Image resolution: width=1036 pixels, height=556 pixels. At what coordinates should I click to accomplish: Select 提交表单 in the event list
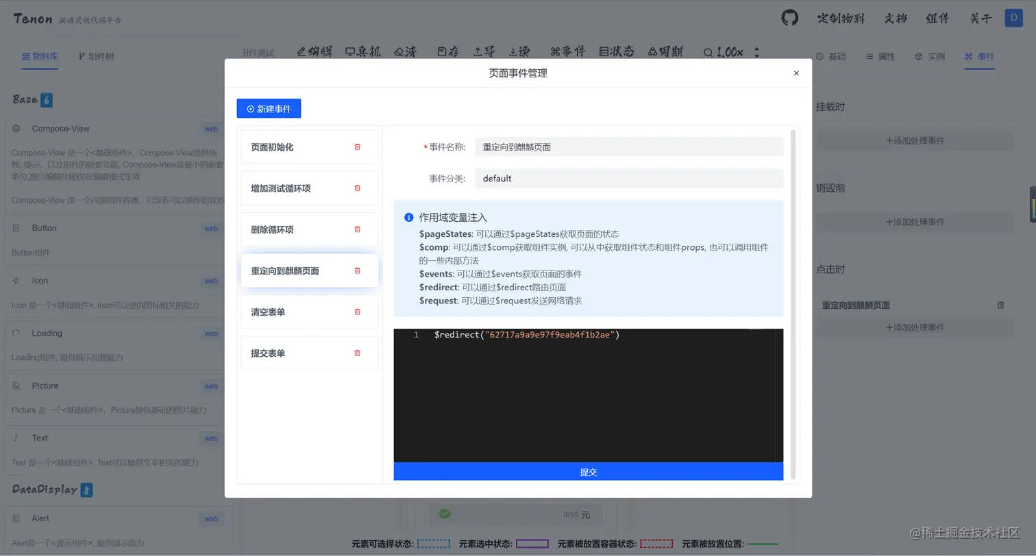[x=310, y=353]
